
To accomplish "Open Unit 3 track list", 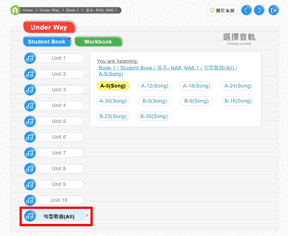I will point(59,90).
